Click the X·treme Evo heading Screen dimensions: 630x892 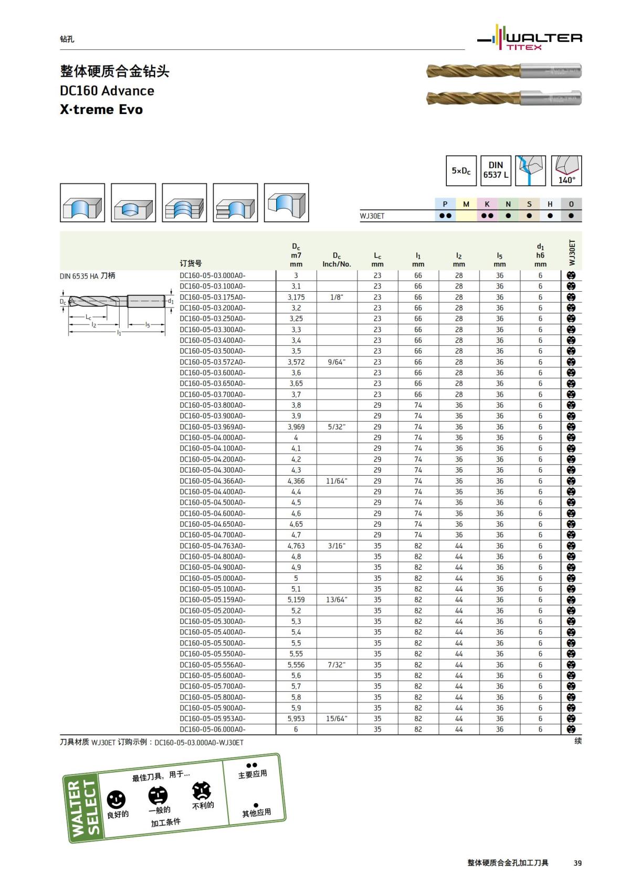tap(101, 109)
